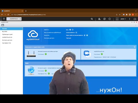This screenshot has width=138, height=103.
Task: Open event notifications info icon
Action: tap(110, 19)
